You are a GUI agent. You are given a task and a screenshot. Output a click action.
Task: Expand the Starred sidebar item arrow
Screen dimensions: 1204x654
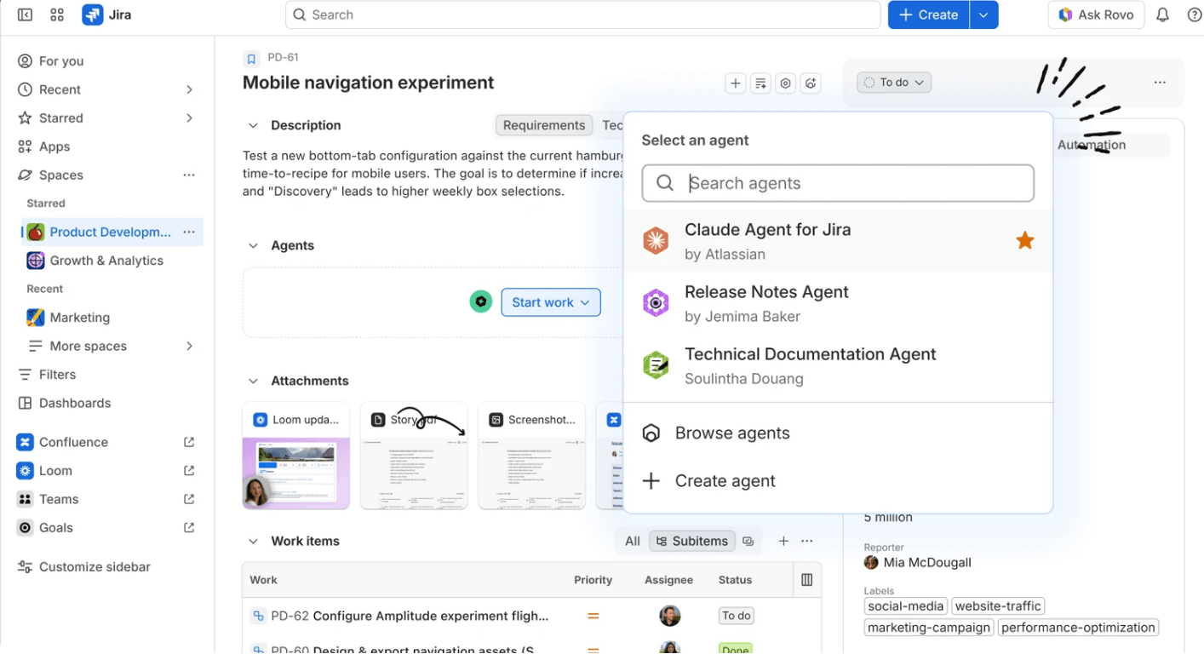[189, 118]
